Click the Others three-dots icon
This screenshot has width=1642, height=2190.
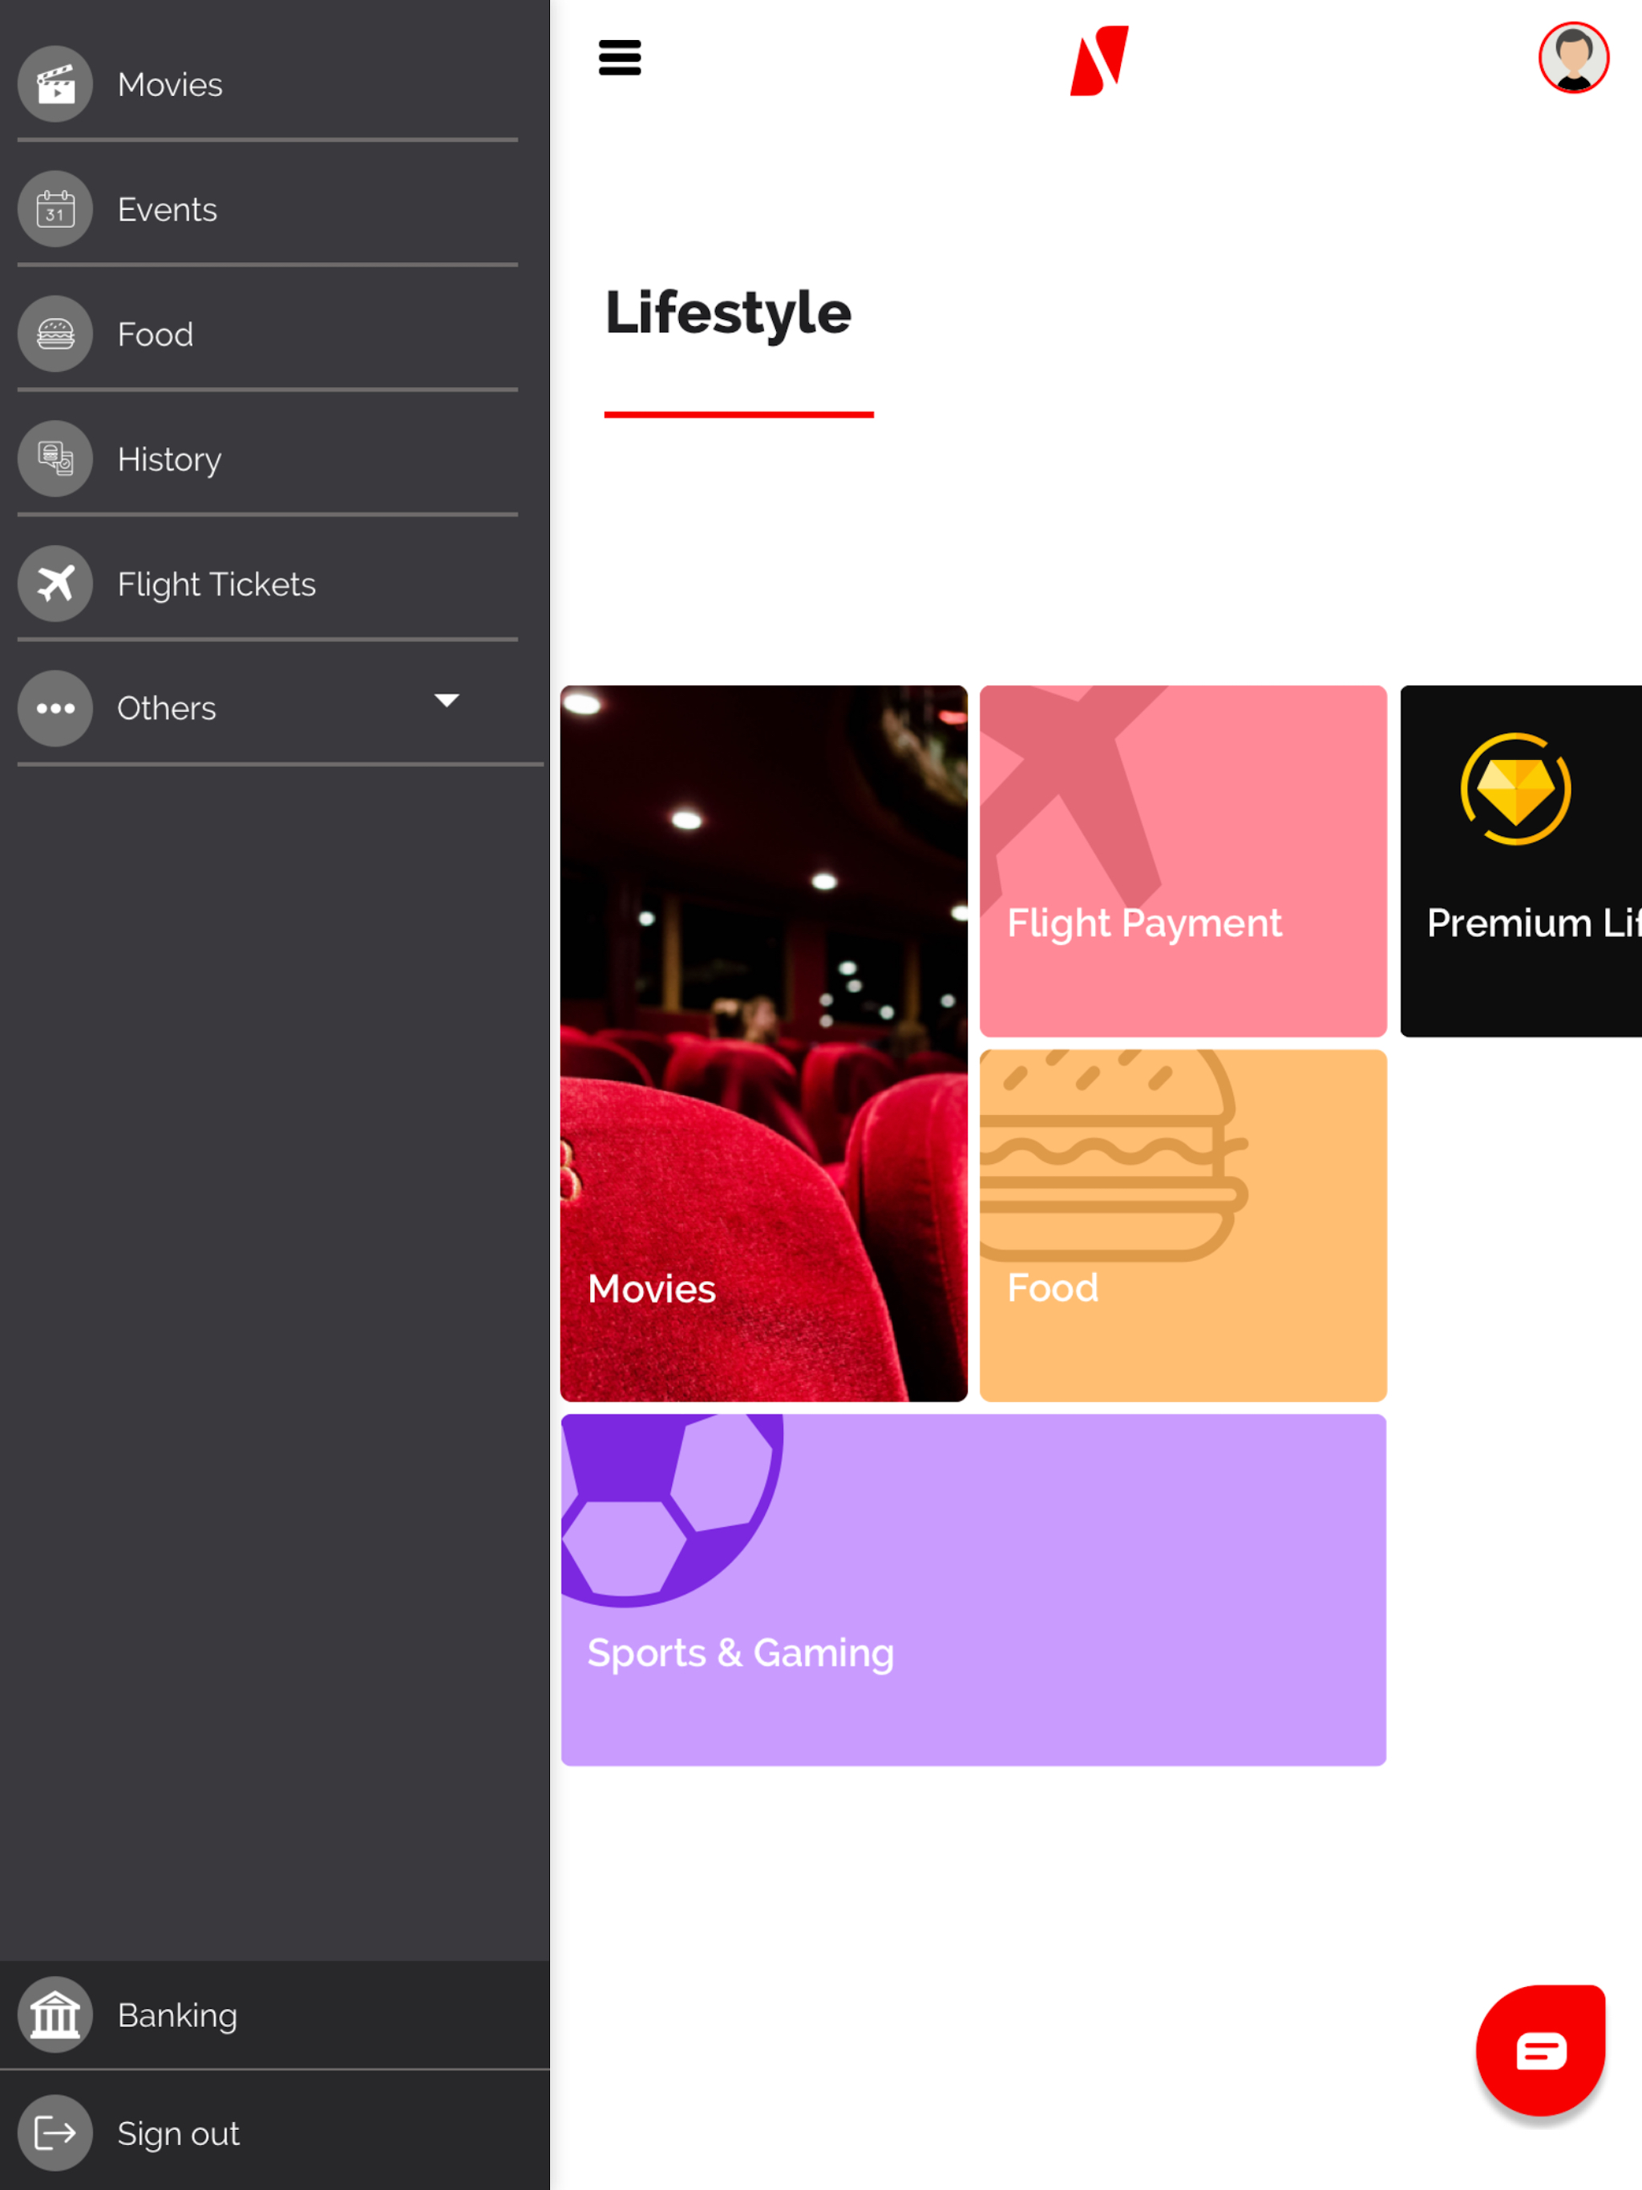click(55, 708)
